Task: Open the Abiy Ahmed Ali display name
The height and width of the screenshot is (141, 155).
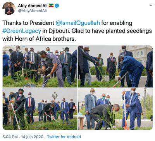Action: click(33, 6)
